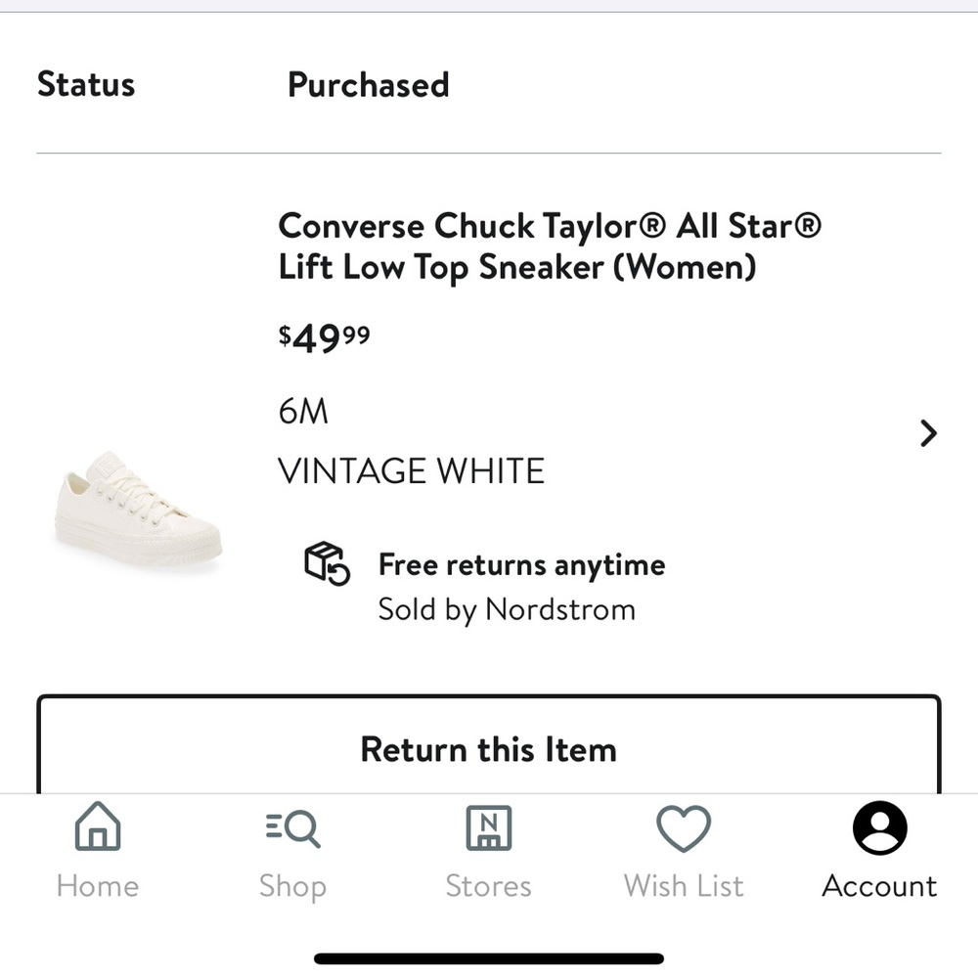Expand the order details with the right chevron
This screenshot has width=978, height=978.
(926, 433)
